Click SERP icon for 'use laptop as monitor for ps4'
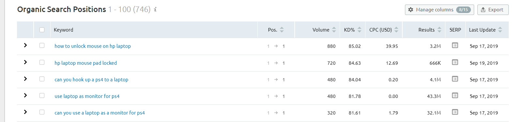This screenshot has width=512, height=122. [455, 95]
